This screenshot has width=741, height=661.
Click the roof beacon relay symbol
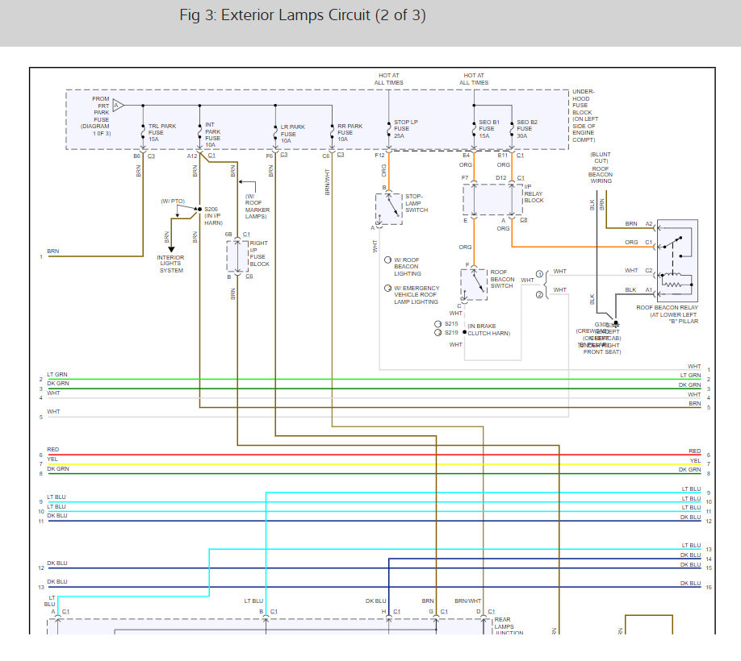(677, 259)
